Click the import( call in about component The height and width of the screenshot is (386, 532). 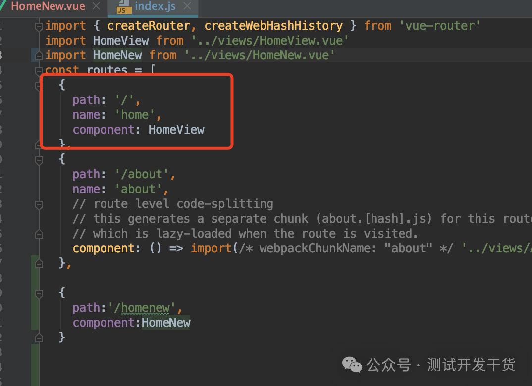(x=214, y=248)
